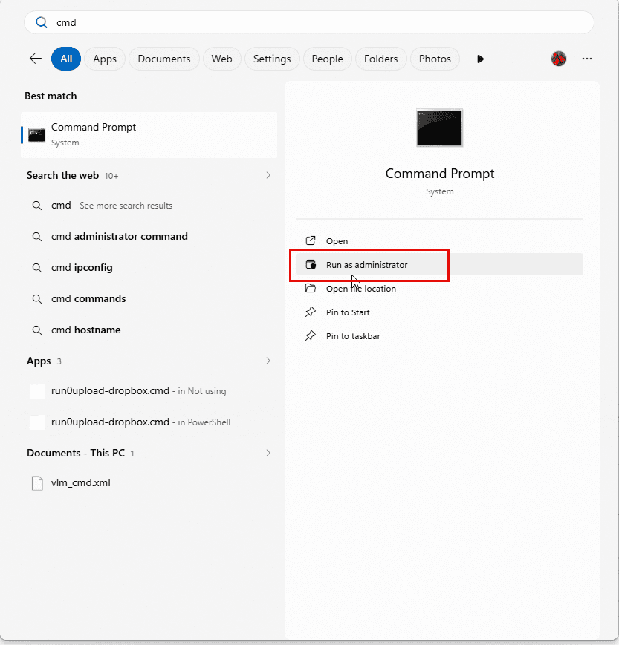
Task: Click the Pin to taskbar pin icon
Action: coord(311,336)
